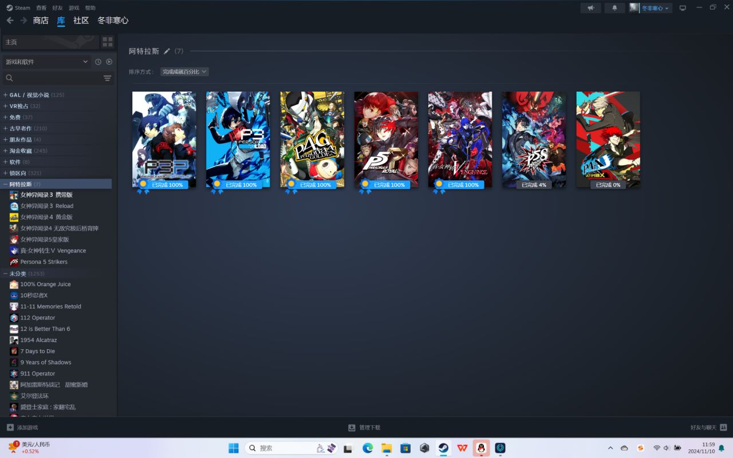Click the Windows taskbar search box
This screenshot has width=733, height=458.
(x=290, y=448)
